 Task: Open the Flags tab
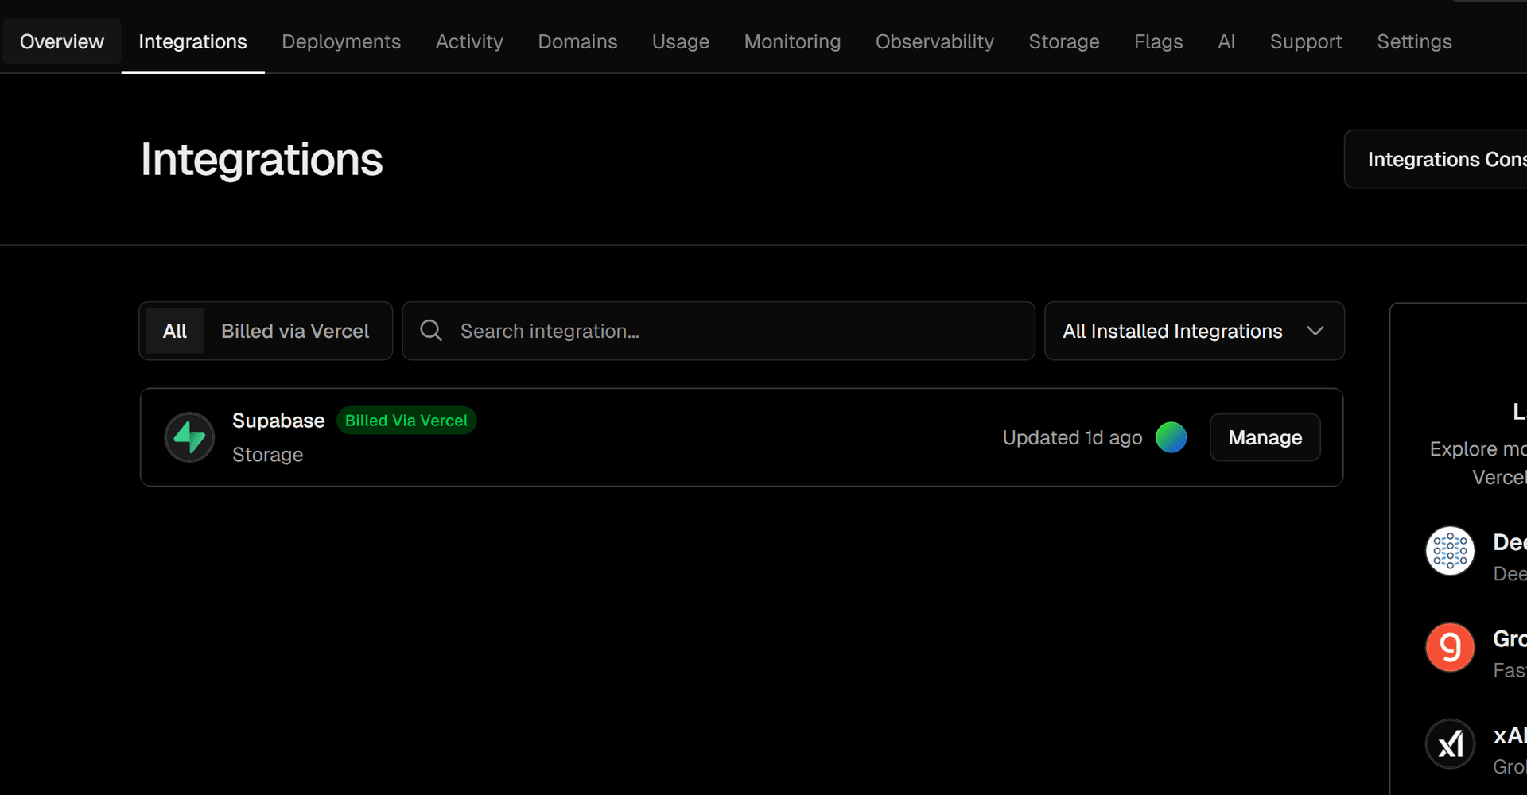(x=1158, y=41)
